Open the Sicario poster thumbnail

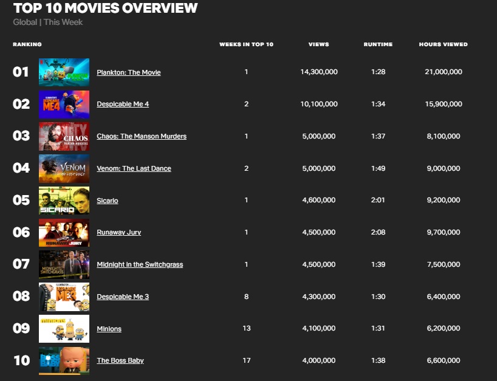(x=64, y=201)
